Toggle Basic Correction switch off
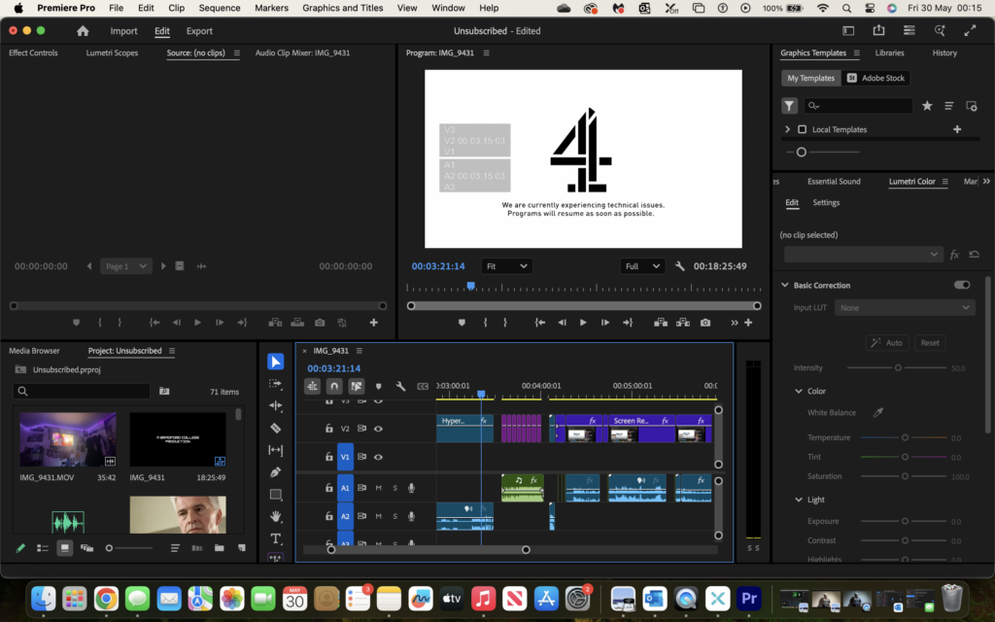995x622 pixels. (x=962, y=285)
